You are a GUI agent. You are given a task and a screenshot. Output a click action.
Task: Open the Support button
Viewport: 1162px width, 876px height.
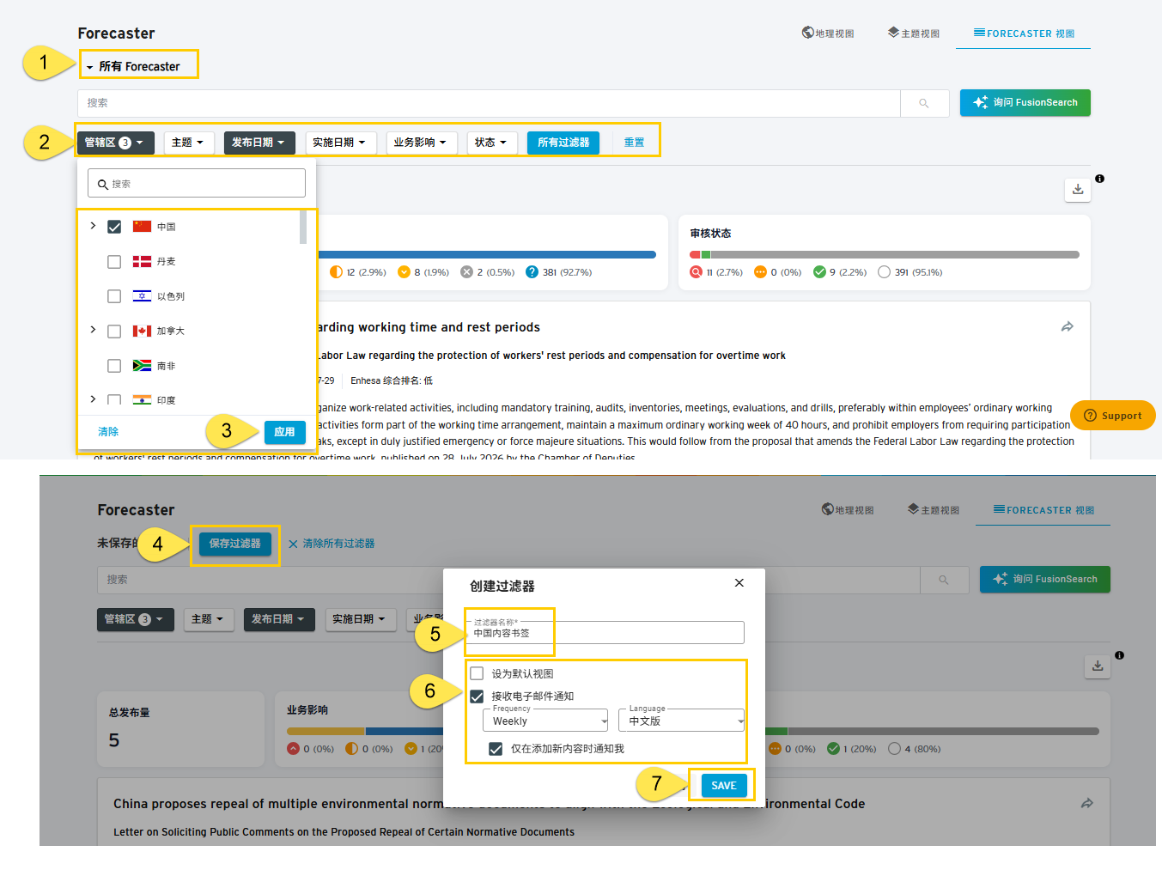pyautogui.click(x=1113, y=416)
